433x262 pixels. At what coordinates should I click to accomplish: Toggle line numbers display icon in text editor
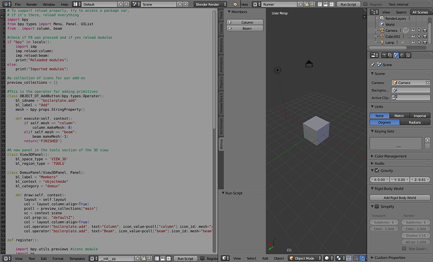[157, 258]
